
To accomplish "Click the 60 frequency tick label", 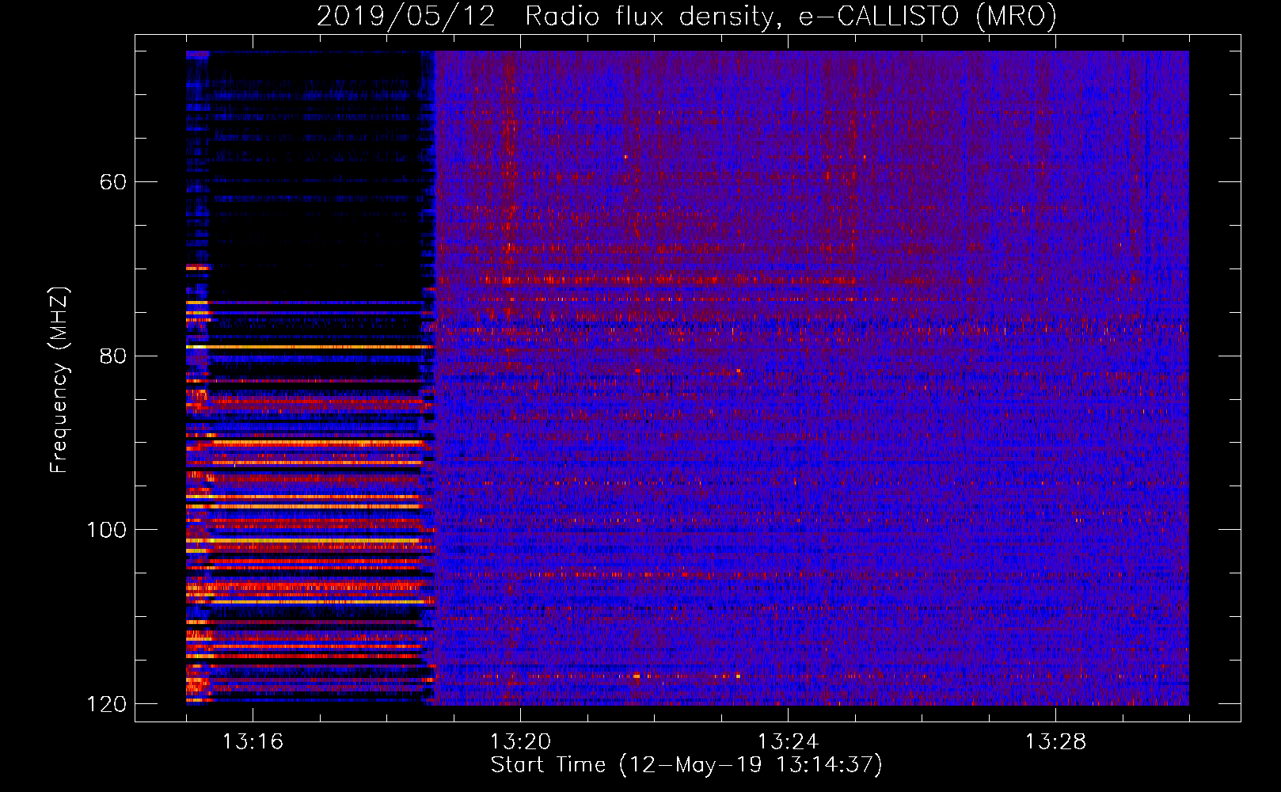I will pos(112,182).
